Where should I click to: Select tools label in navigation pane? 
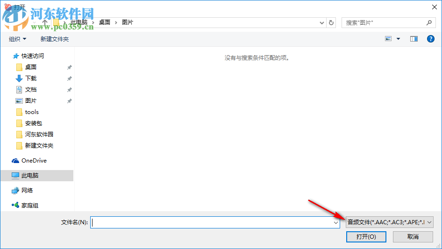click(32, 112)
